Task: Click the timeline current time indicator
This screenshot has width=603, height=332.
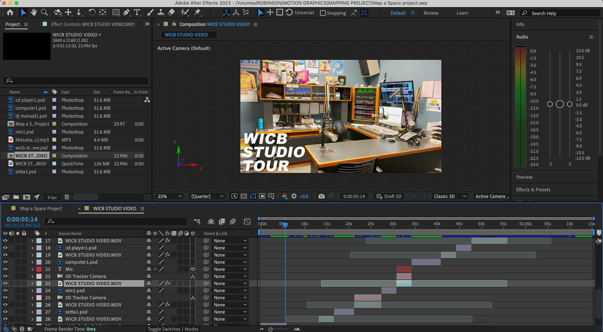Action: 285,225
